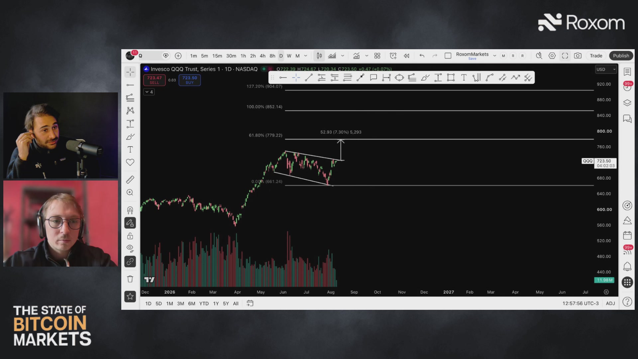Select the Patterns tool in left sidebar
This screenshot has width=638, height=359.
click(x=130, y=110)
